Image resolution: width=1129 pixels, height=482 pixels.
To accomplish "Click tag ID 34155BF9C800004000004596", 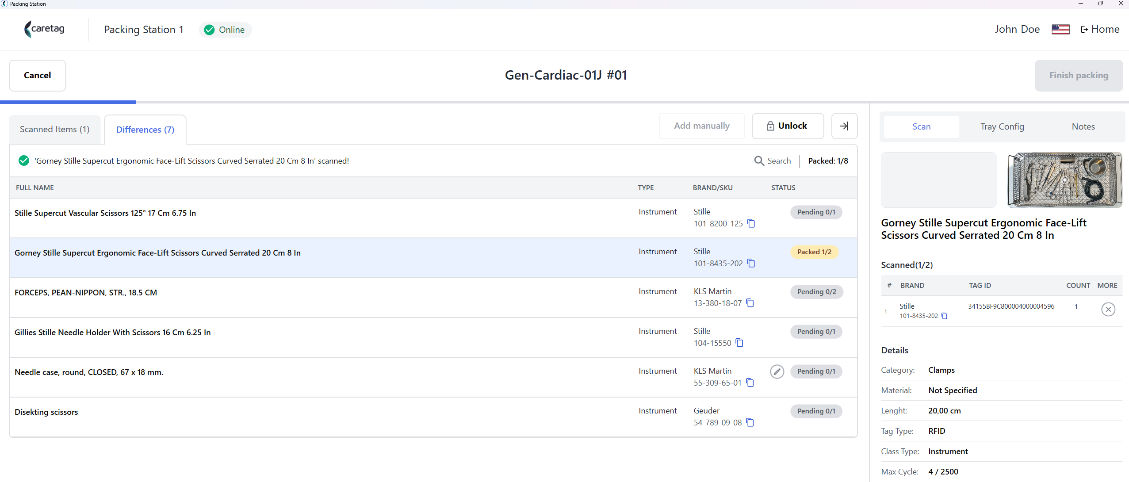I will [x=1011, y=306].
